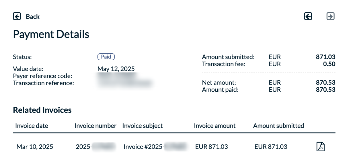Click the 0.50 transaction fee value
This screenshot has height=165, width=351.
[x=329, y=64]
